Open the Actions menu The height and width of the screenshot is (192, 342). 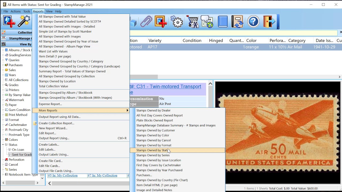(x=15, y=11)
